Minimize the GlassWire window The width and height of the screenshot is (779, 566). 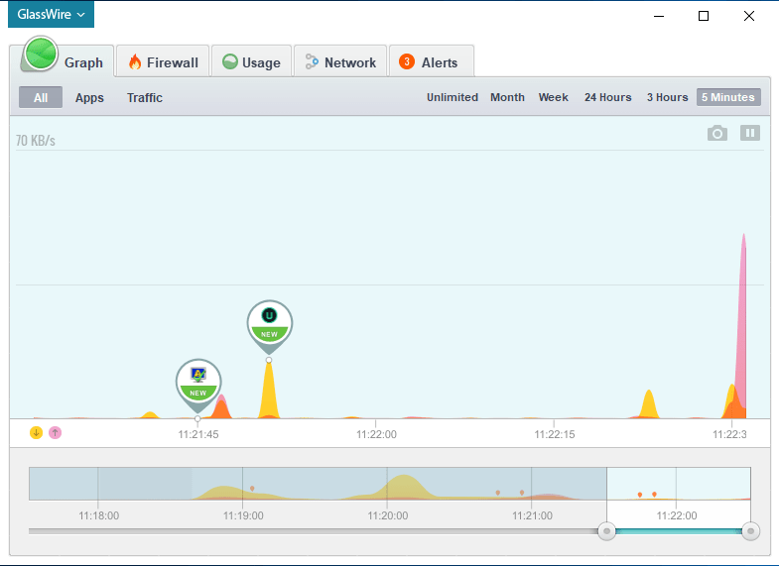pyautogui.click(x=659, y=16)
